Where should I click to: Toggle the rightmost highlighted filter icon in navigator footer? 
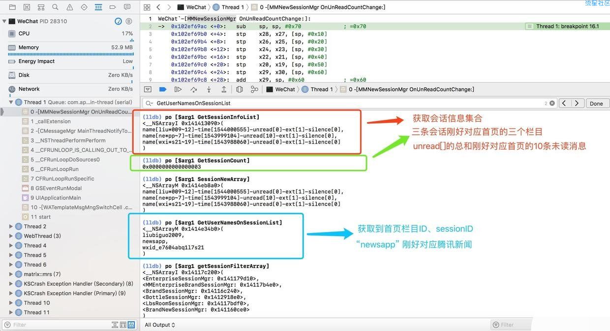point(131,325)
